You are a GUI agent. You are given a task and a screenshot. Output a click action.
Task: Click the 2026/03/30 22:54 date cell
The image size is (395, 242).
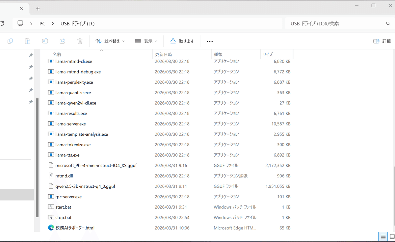pyautogui.click(x=172, y=217)
